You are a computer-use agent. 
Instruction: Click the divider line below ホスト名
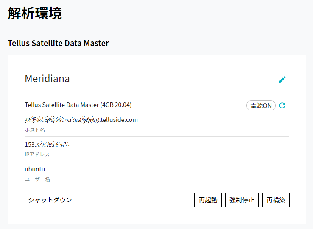click(x=156, y=137)
